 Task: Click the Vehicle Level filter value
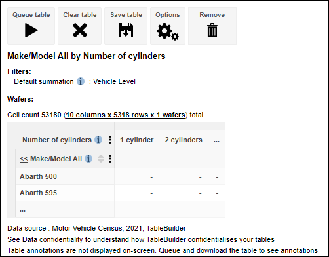[x=114, y=81]
